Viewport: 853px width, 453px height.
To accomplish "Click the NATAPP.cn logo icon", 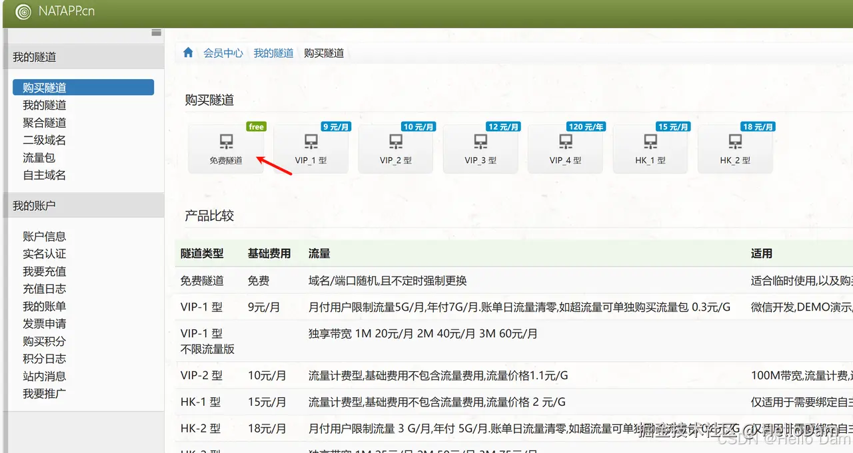I will click(23, 11).
